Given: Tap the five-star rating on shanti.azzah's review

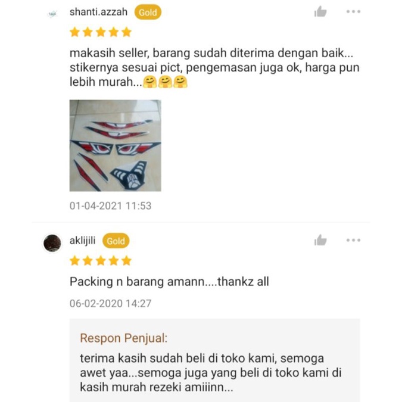Looking at the screenshot, I should click(101, 32).
